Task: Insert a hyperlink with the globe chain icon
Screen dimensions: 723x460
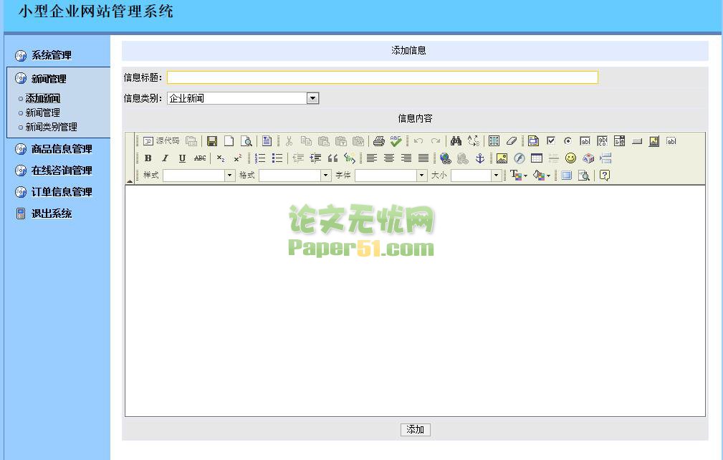Action: 446,158
